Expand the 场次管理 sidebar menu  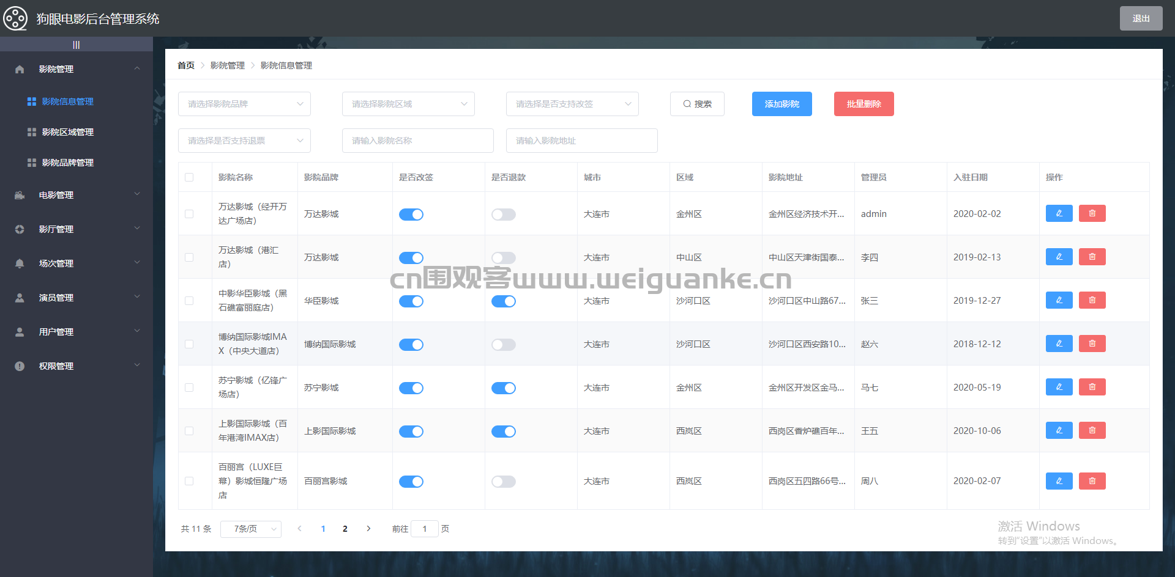[76, 263]
